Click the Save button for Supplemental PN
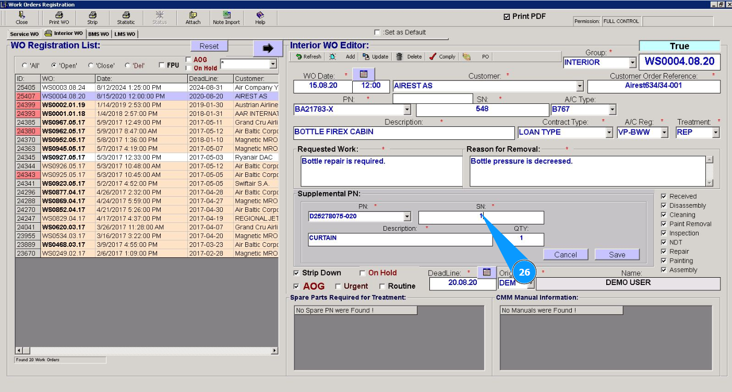 tap(617, 255)
